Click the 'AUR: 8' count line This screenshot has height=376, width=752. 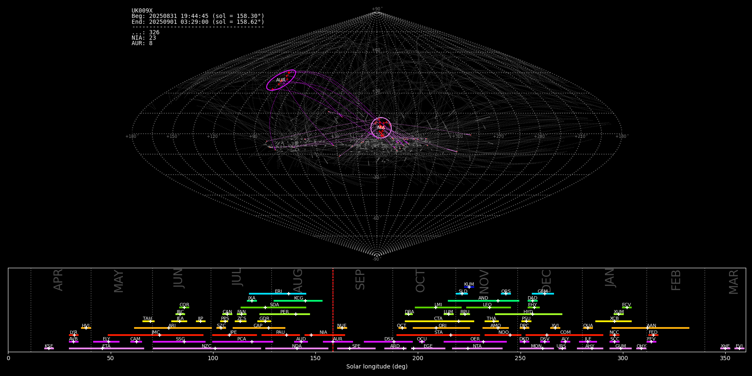click(142, 43)
